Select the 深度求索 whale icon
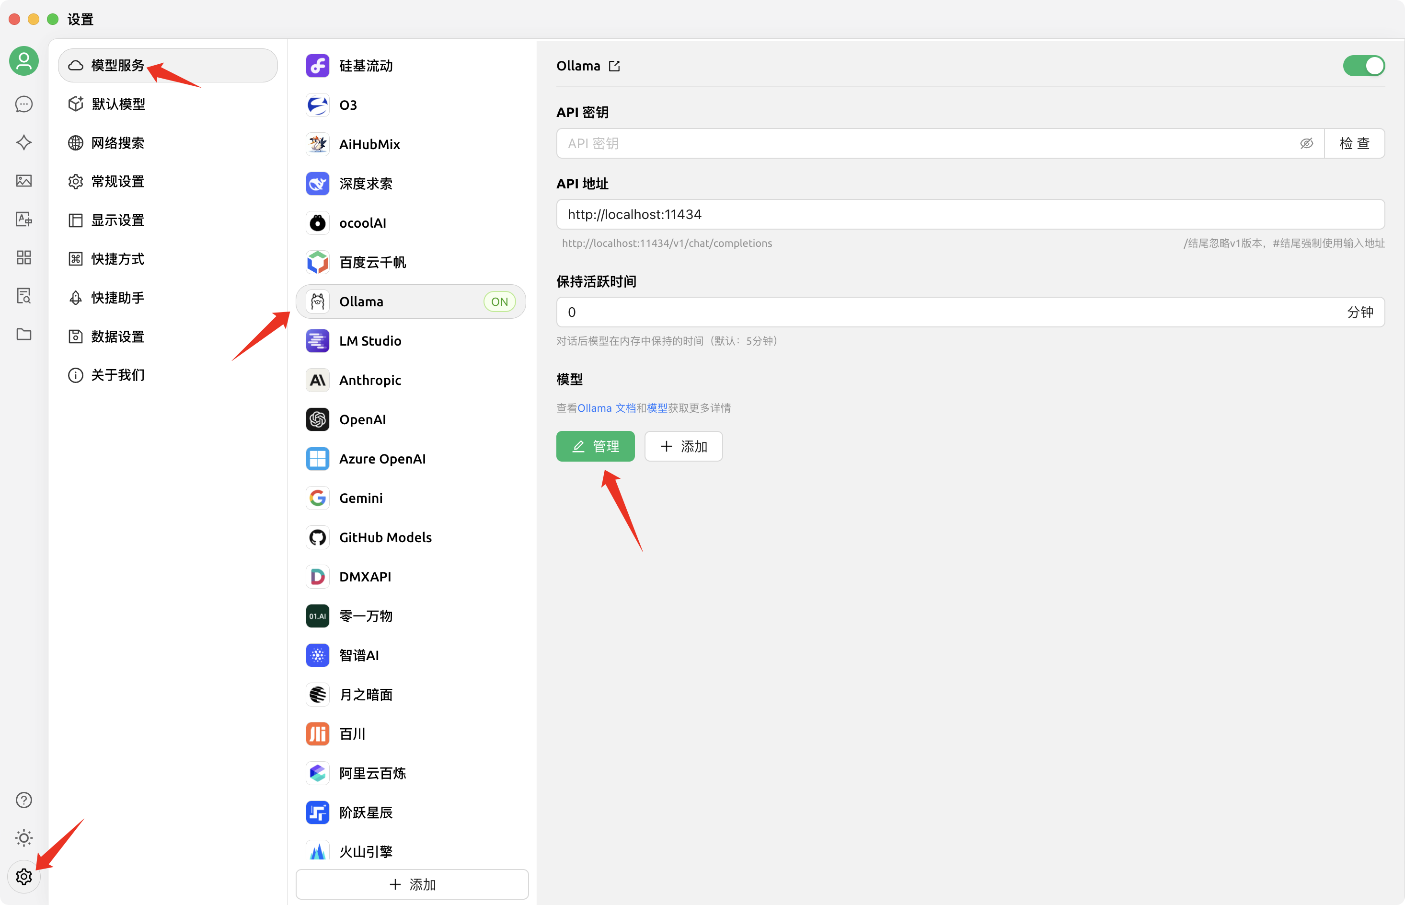Image resolution: width=1405 pixels, height=905 pixels. (318, 184)
